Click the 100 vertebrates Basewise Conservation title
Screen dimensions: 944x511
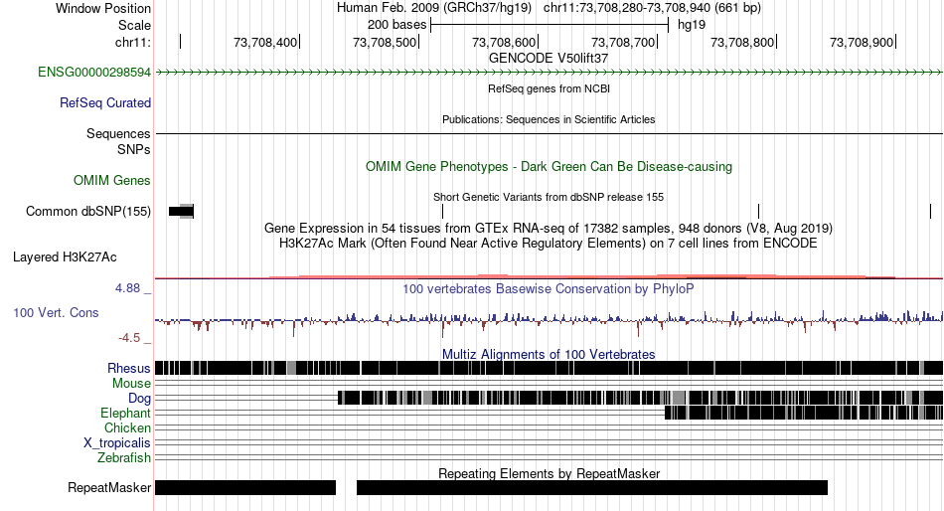click(549, 288)
